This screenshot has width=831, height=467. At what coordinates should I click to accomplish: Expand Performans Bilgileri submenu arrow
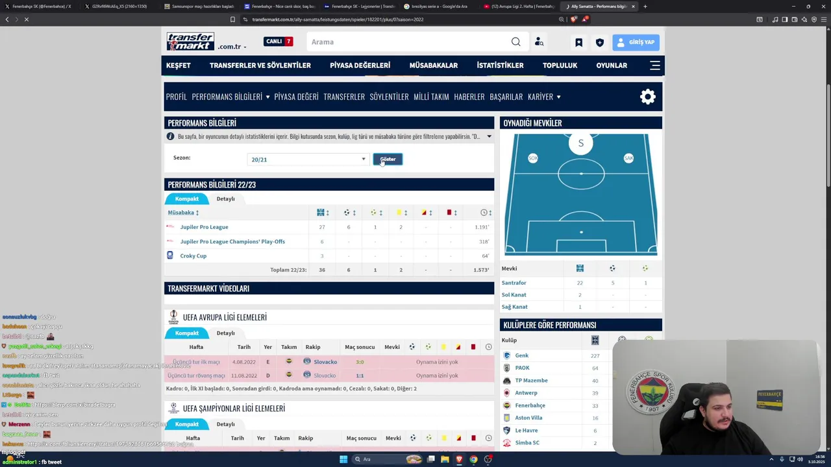click(267, 97)
